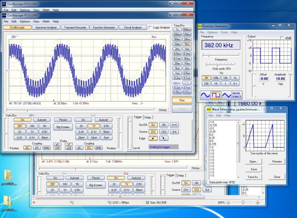This screenshot has height=218, width=297.
Task: Click Ch1 Autoset in front oscilloscope
Action: [x=42, y=120]
